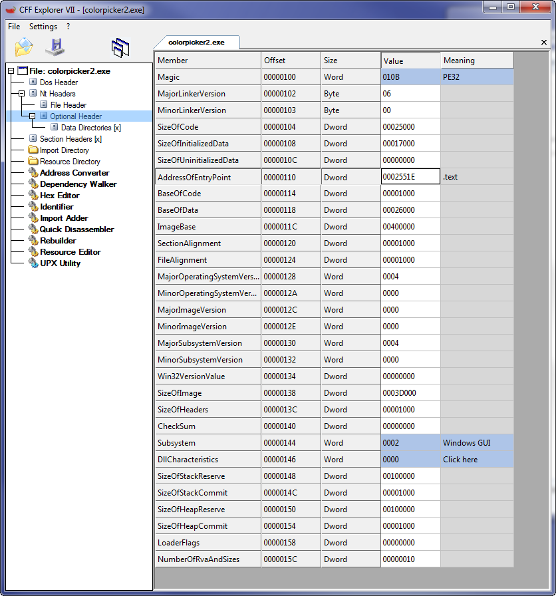The height and width of the screenshot is (596, 556).
Task: Click the Value column header
Action: coord(410,61)
